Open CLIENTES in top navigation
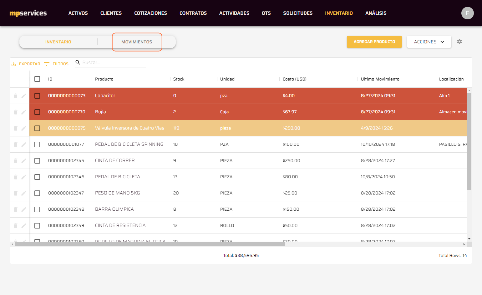The height and width of the screenshot is (295, 482). click(x=111, y=13)
